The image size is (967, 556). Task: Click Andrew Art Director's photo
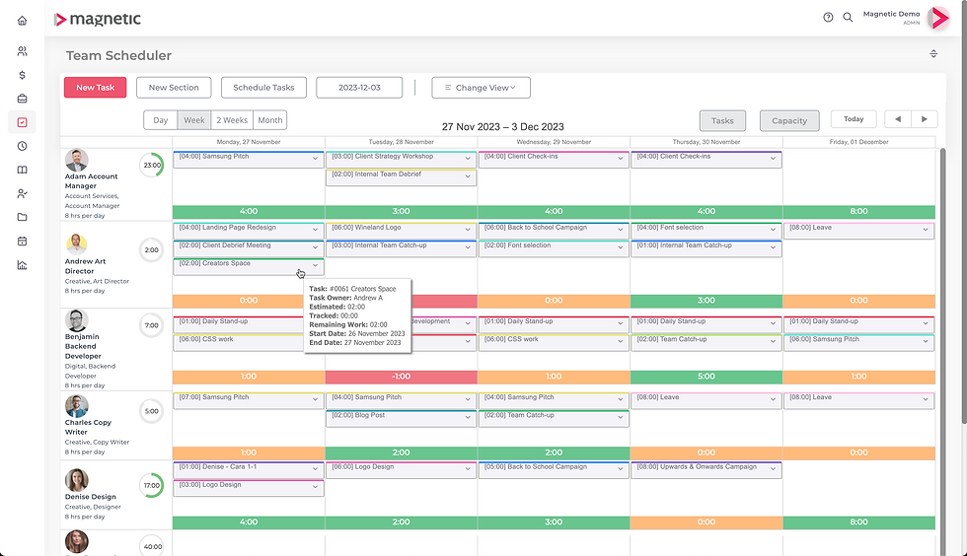[77, 244]
